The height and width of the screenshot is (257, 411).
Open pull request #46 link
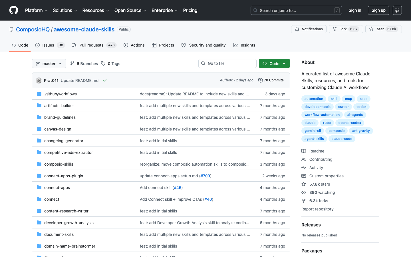pyautogui.click(x=178, y=188)
